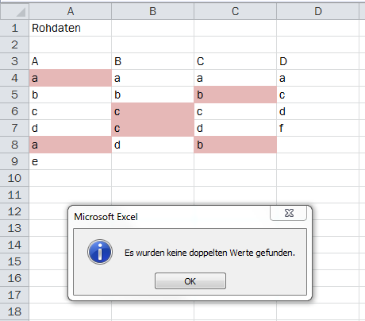Click highlighted cell C8 containing b

(x=236, y=145)
